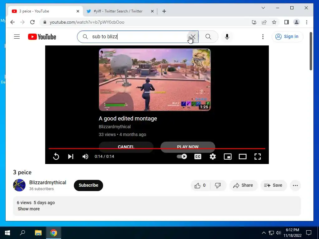Viewport: 319px width, 239px height.
Task: Click the red video progress bar
Action: click(x=157, y=148)
